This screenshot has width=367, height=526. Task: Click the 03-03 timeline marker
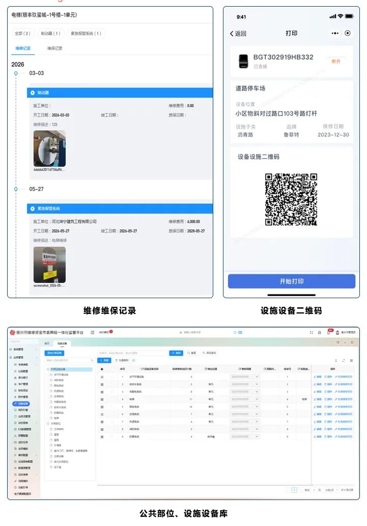(16, 73)
